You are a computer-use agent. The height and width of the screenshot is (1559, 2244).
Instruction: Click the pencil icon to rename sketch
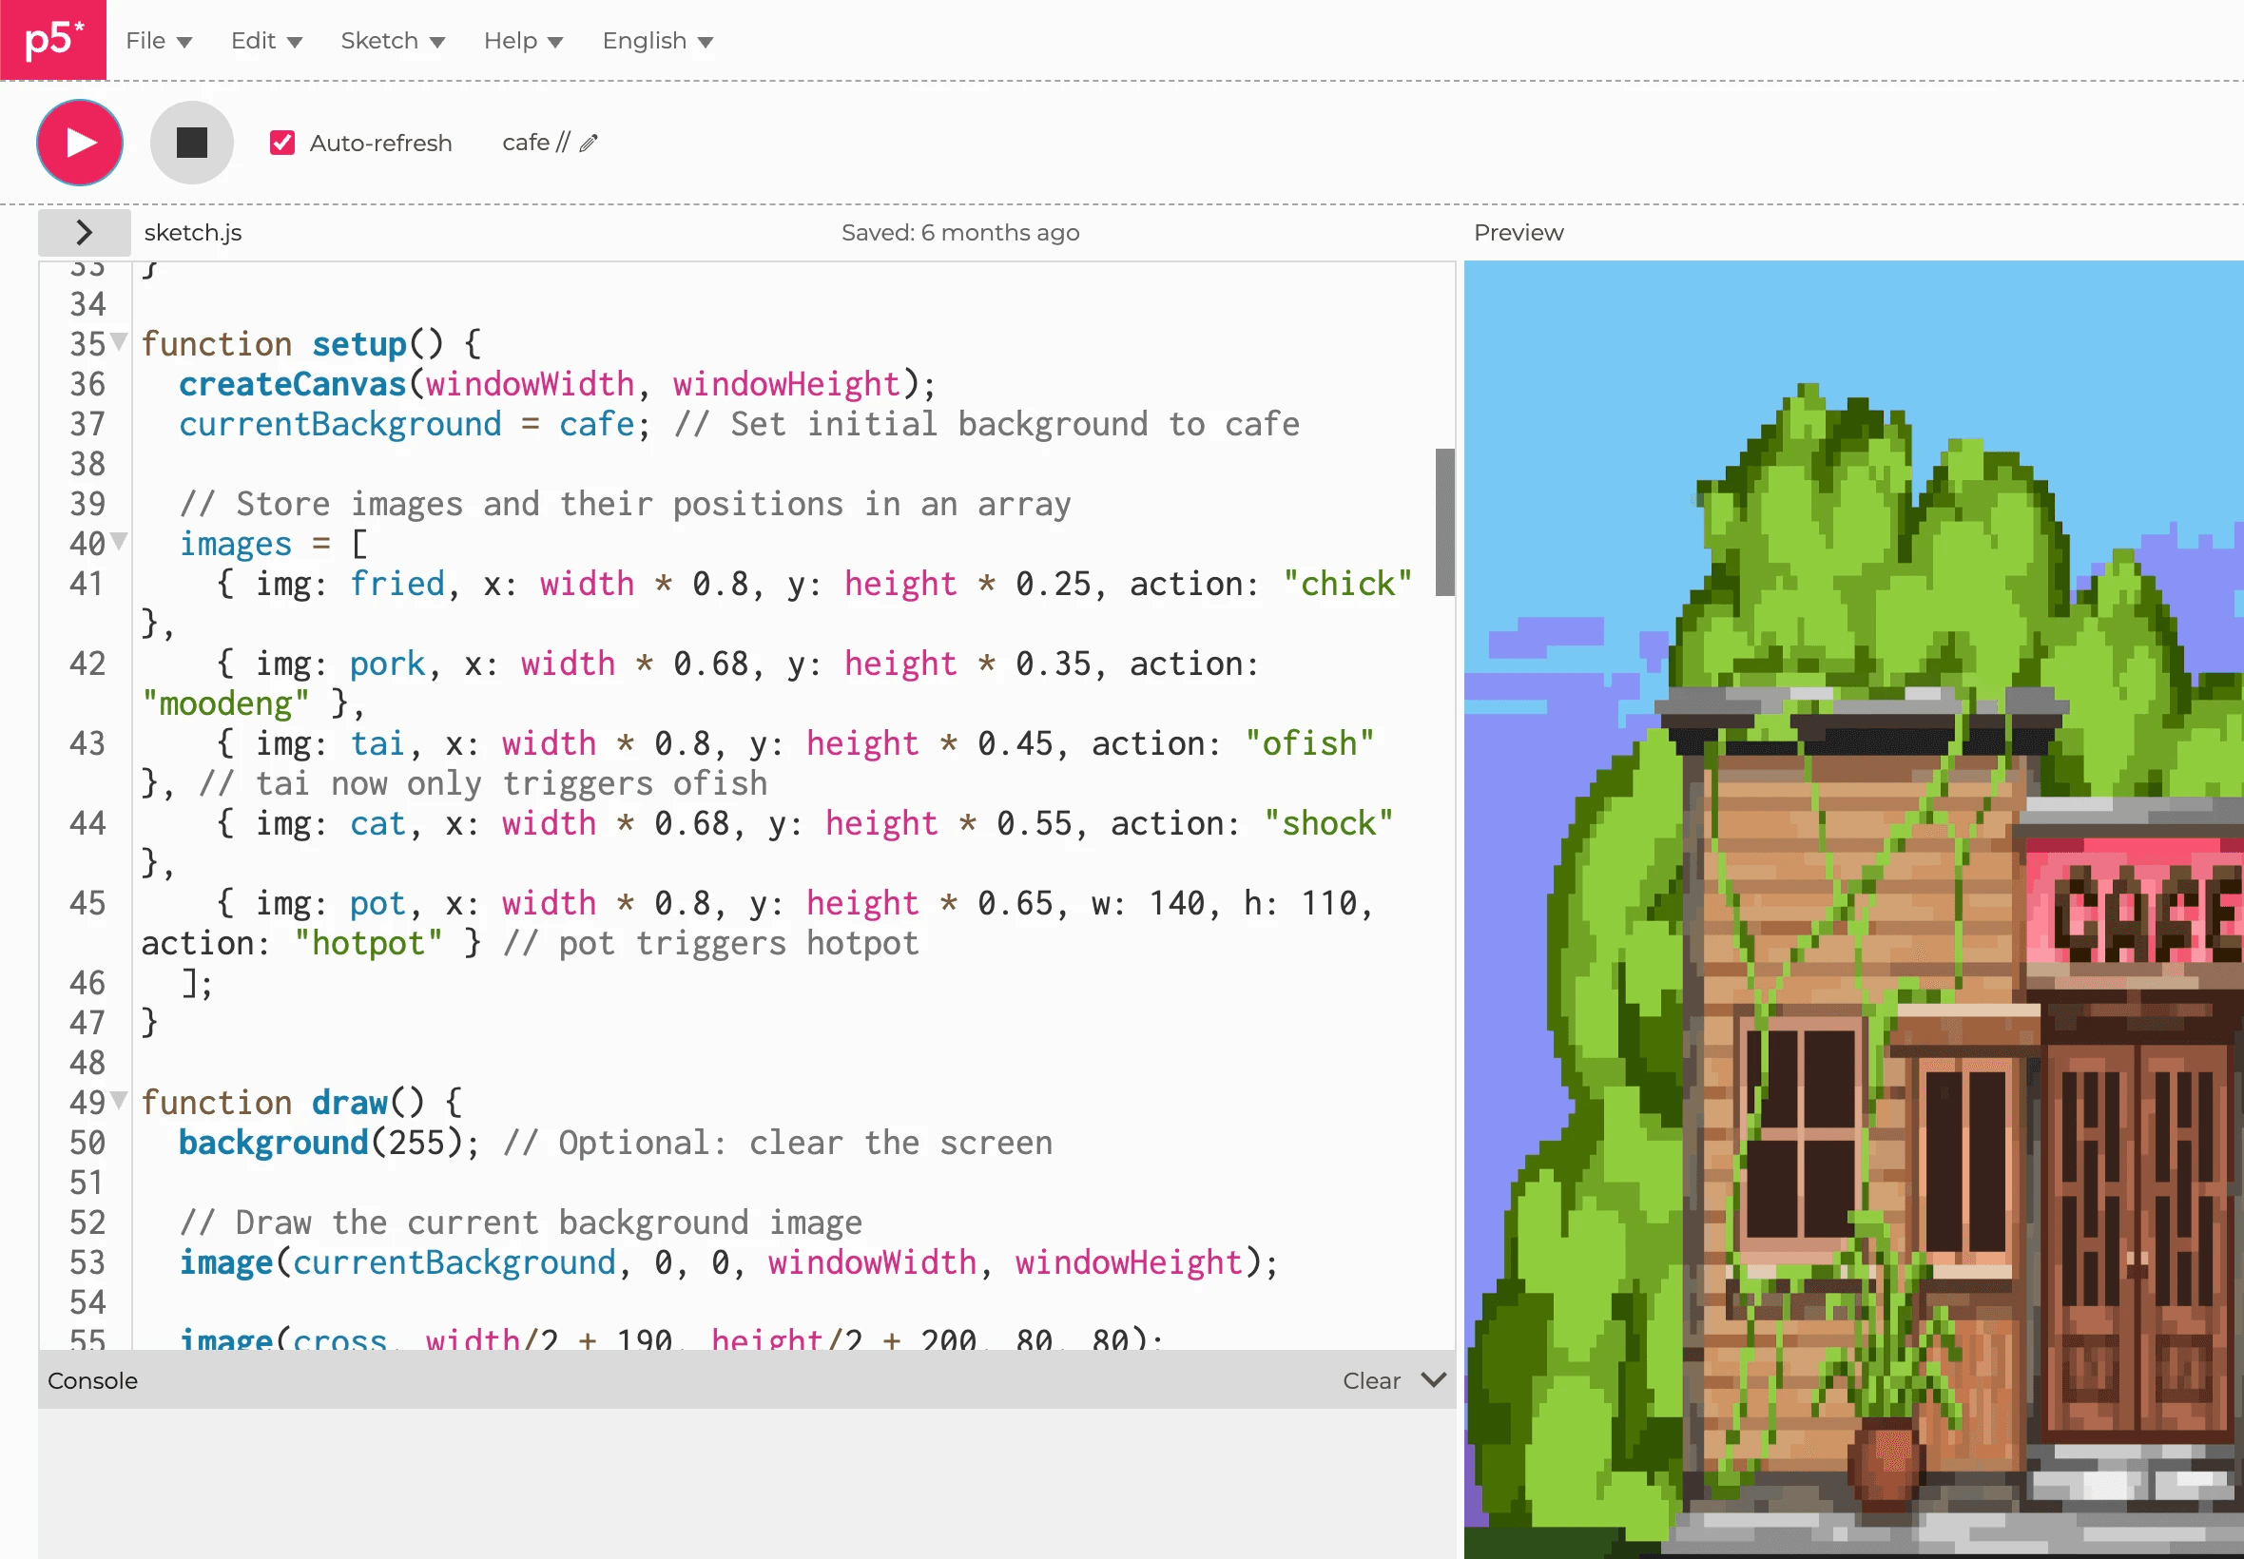[x=589, y=144]
